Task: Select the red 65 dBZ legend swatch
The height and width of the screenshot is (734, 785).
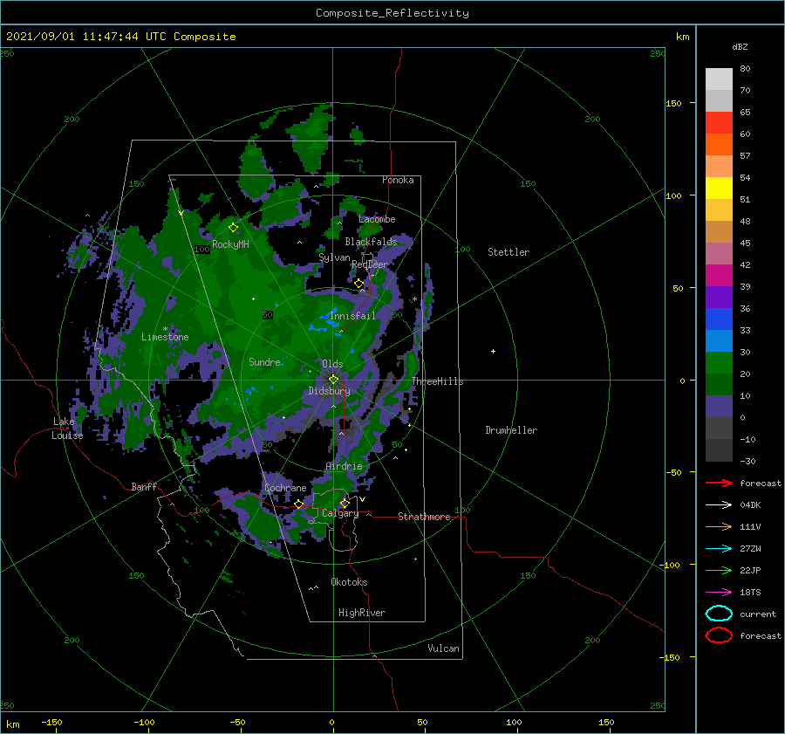Action: tap(719, 122)
